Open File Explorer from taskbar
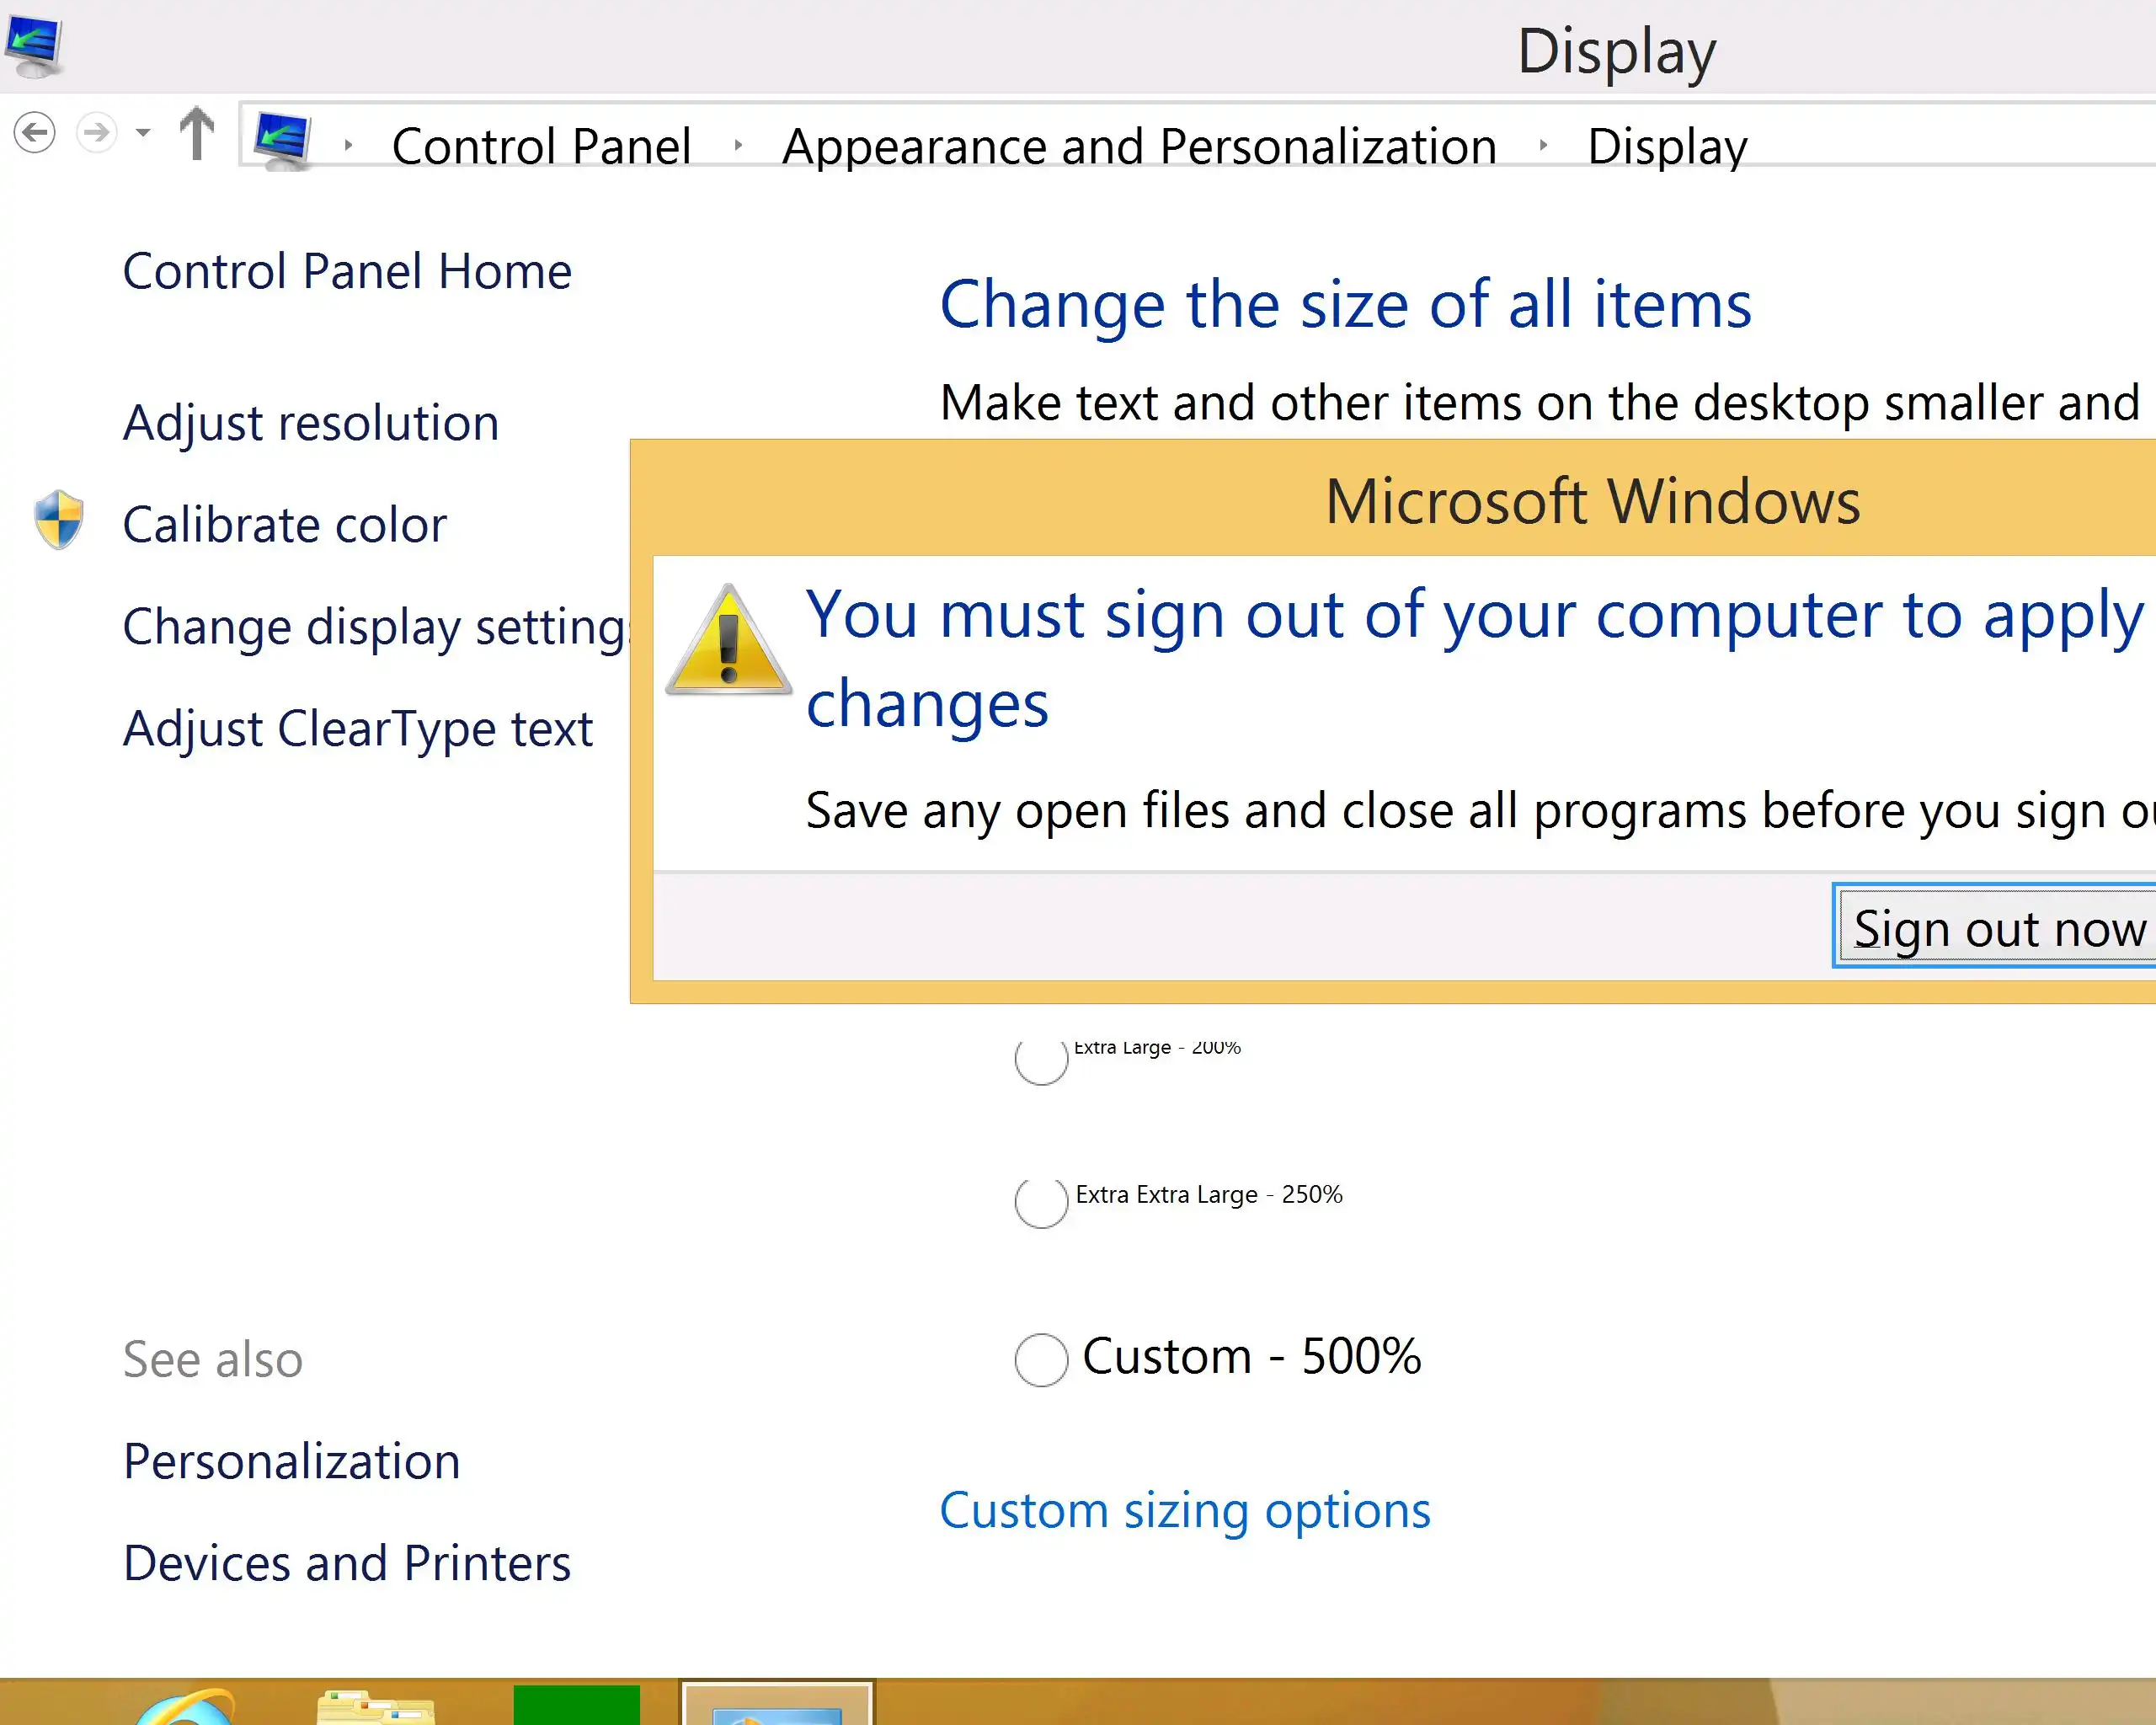The width and height of the screenshot is (2156, 1725). 375,1707
